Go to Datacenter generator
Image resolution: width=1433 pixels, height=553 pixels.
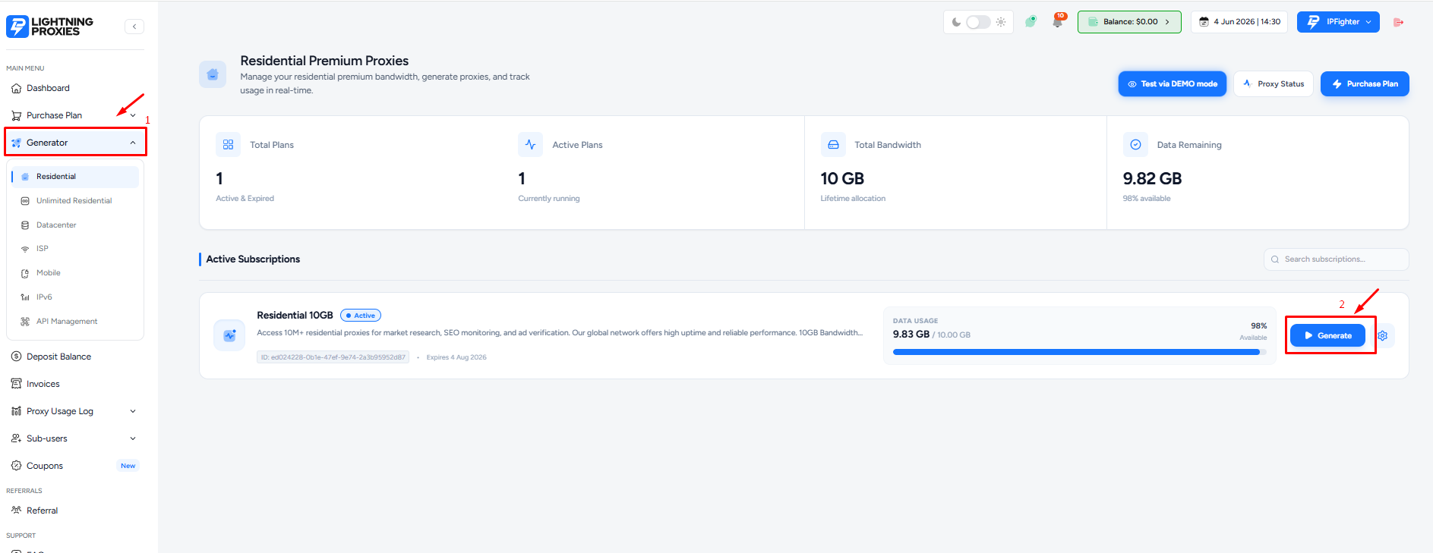[x=75, y=225]
